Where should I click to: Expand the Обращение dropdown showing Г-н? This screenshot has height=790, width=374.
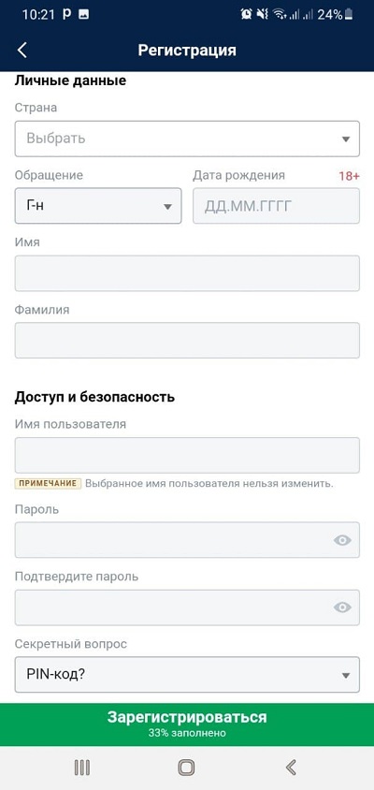click(98, 206)
